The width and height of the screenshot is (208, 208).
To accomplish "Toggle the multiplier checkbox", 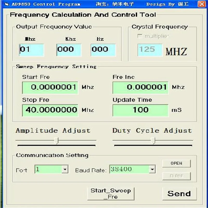I will click(x=140, y=36).
